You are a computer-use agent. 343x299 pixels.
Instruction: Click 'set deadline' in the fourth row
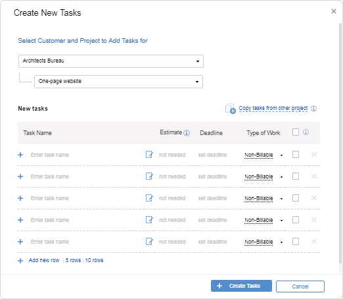click(212, 220)
